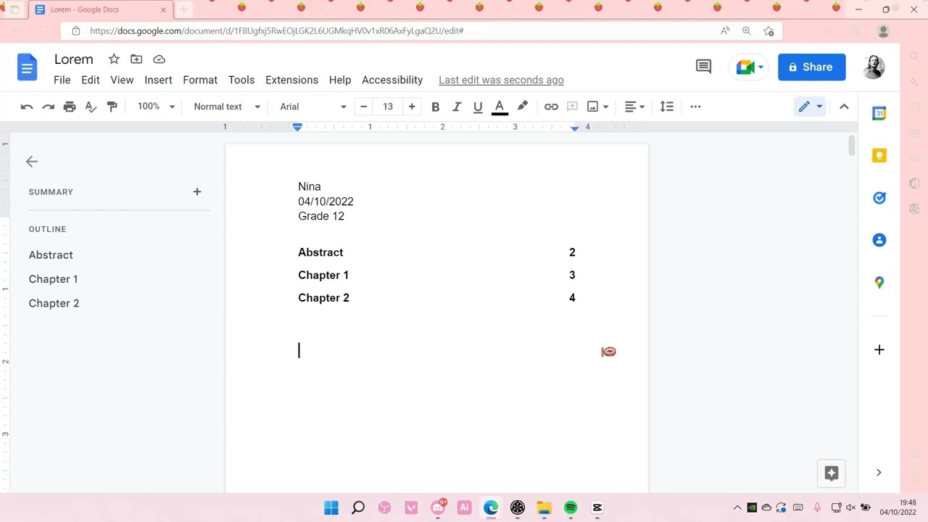Click the Print icon in toolbar
Screen dimensions: 928x522
pyautogui.click(x=70, y=107)
